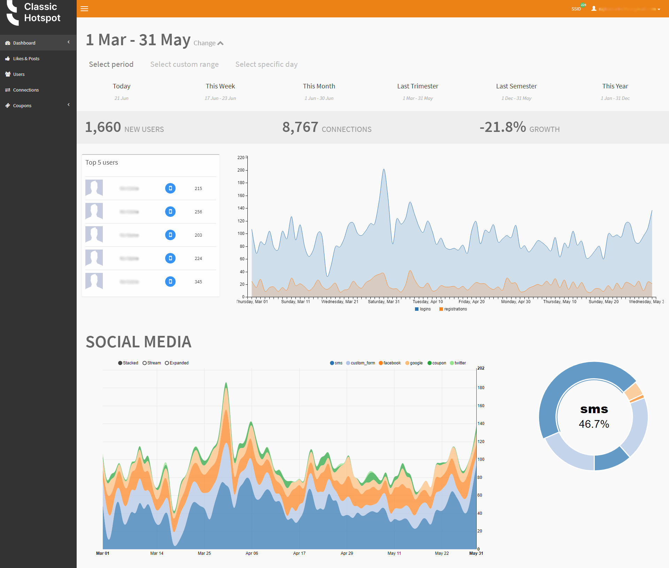Click the hamburger menu icon

[84, 8]
